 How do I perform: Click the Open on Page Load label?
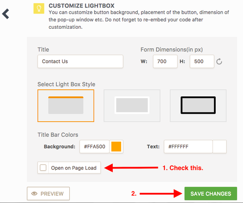coord(74,168)
